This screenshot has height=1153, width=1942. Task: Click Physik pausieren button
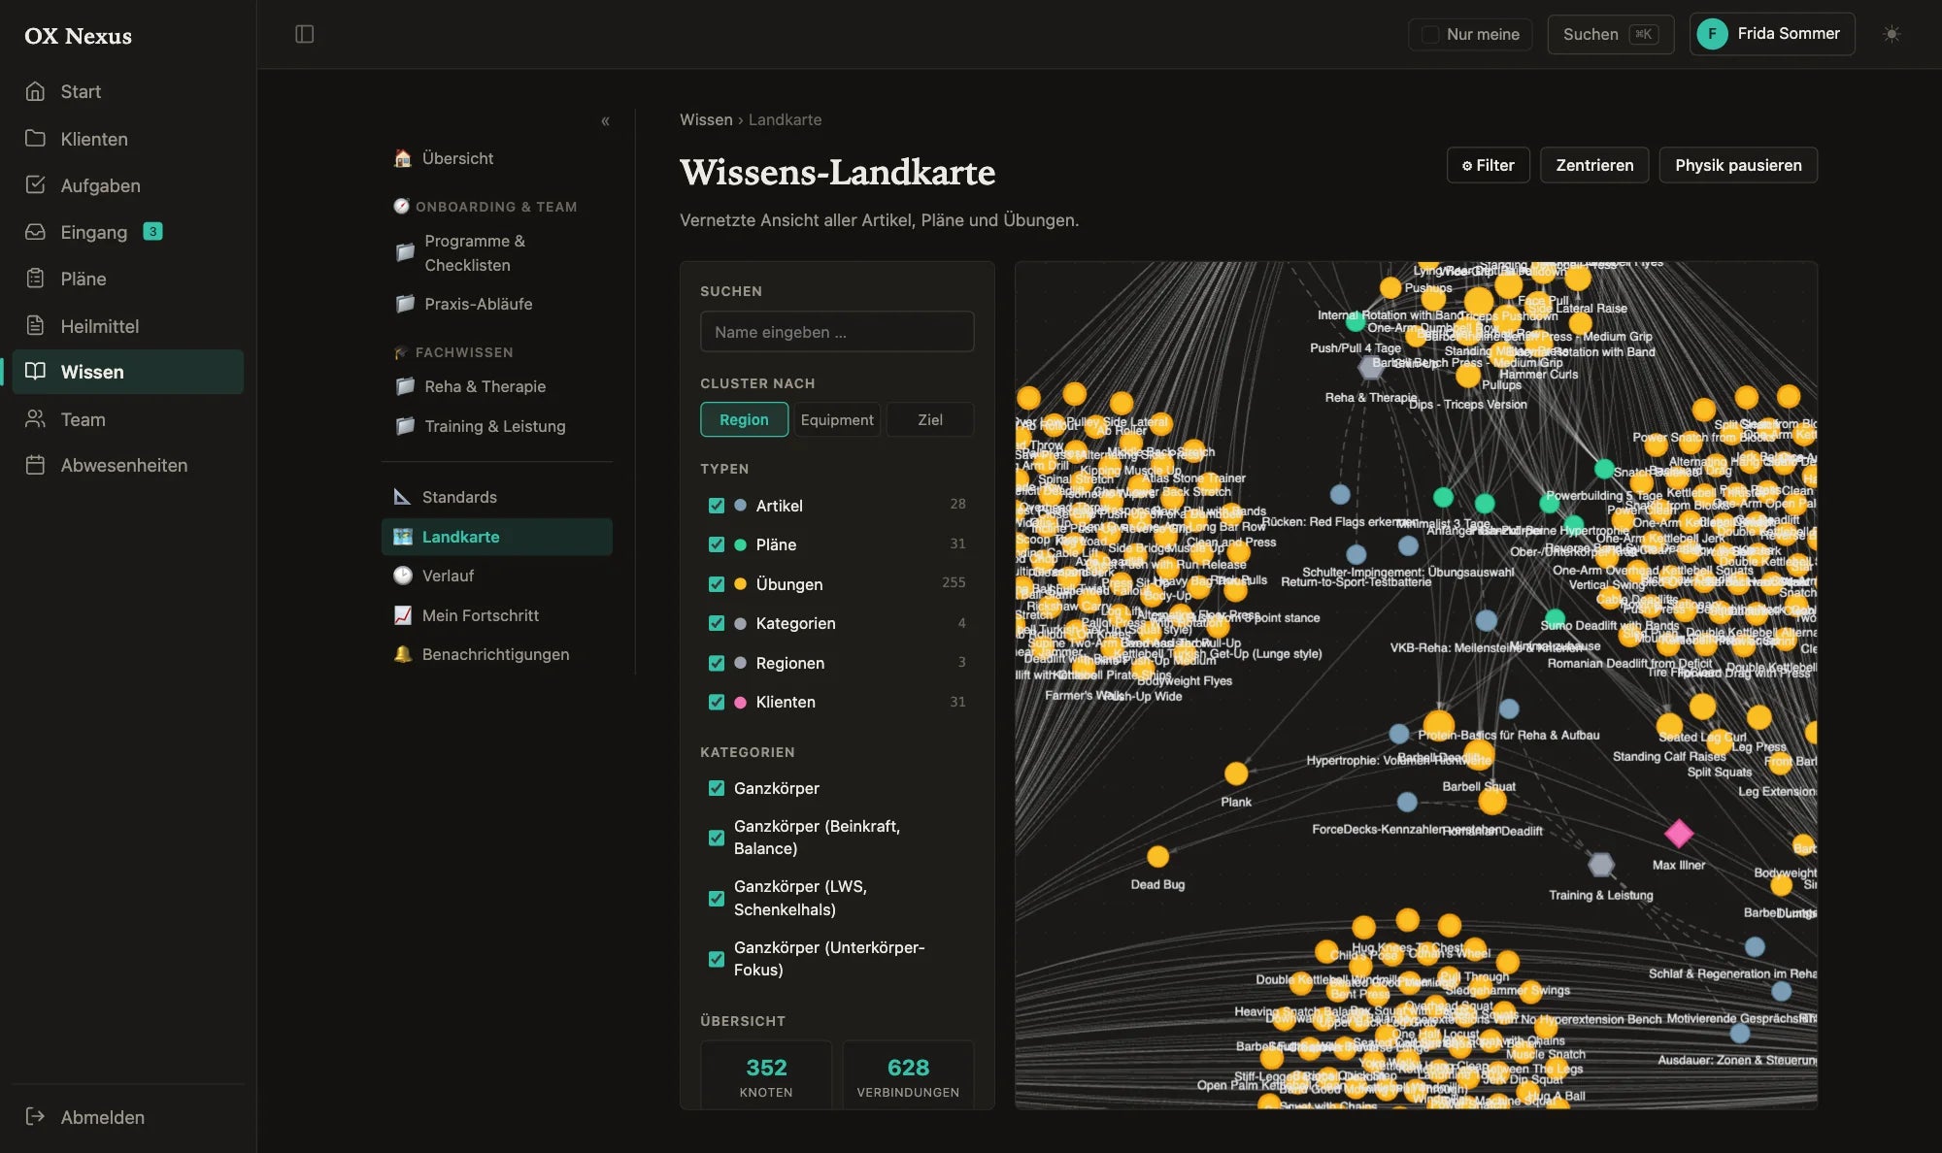1738,165
